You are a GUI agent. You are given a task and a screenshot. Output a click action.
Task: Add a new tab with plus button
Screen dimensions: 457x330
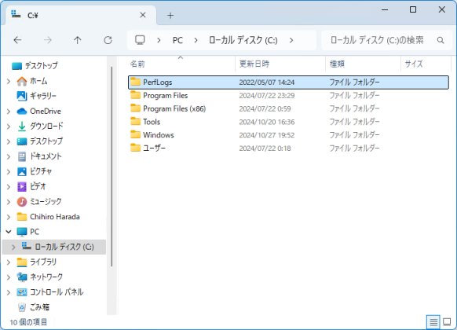pos(170,16)
